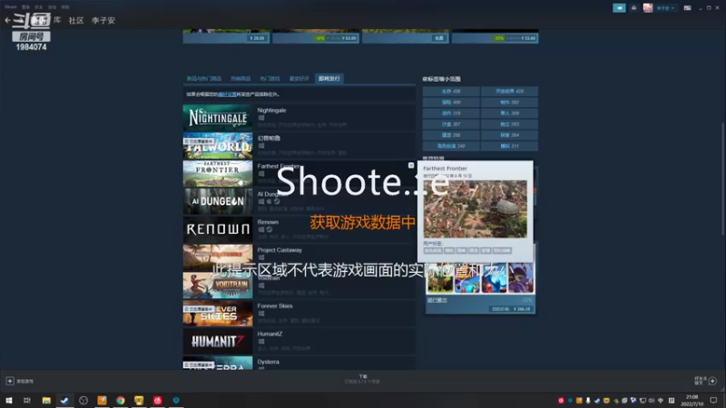Image resolution: width=726 pixels, height=408 pixels.
Task: Open the Farthest Frontier screenshot in the hover popup
Action: [475, 209]
